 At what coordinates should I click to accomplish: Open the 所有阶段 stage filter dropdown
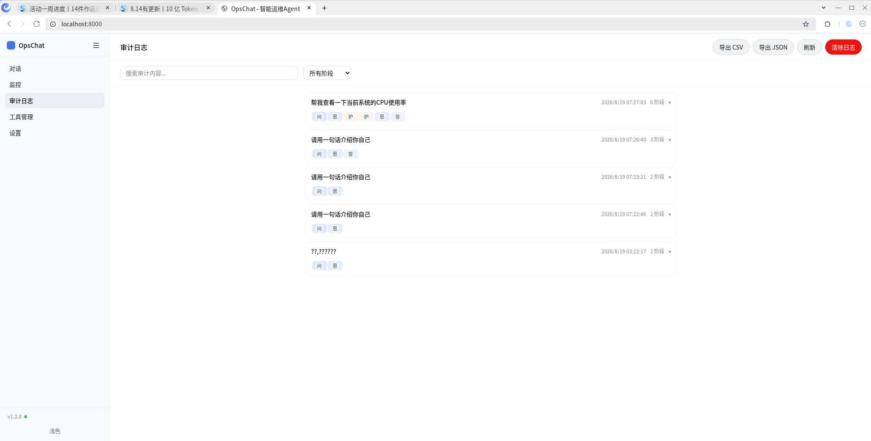pyautogui.click(x=327, y=73)
